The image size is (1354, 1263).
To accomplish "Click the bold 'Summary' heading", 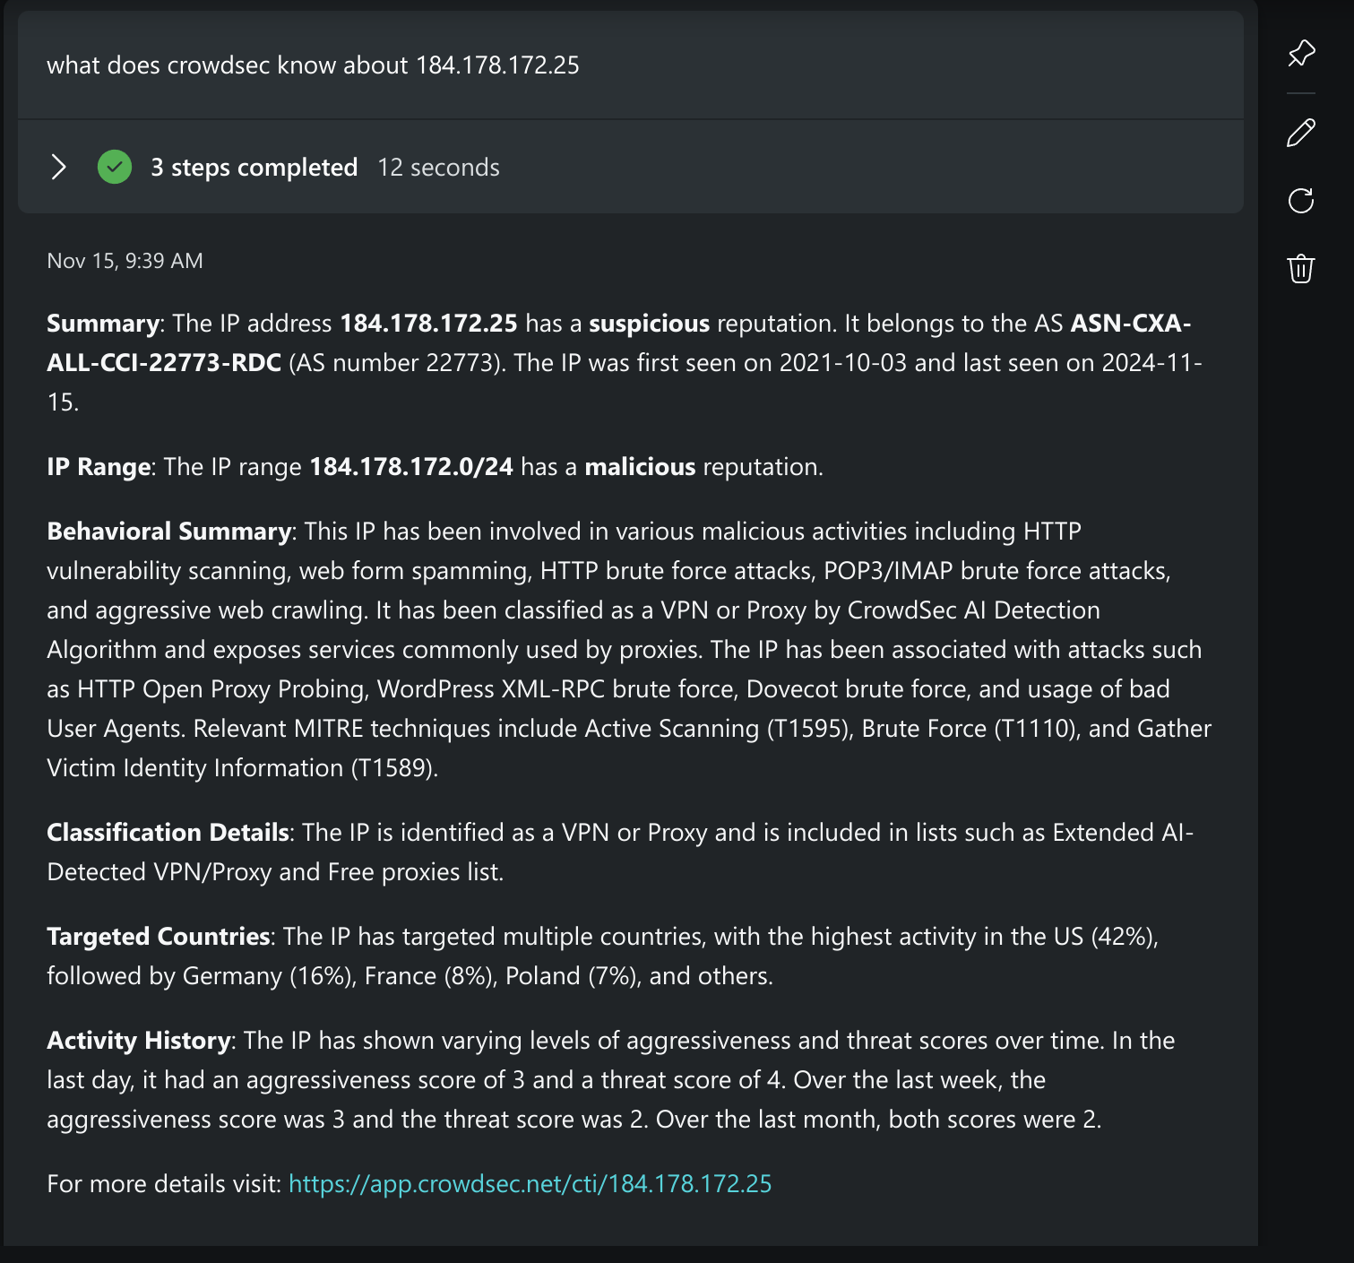I will 102,324.
